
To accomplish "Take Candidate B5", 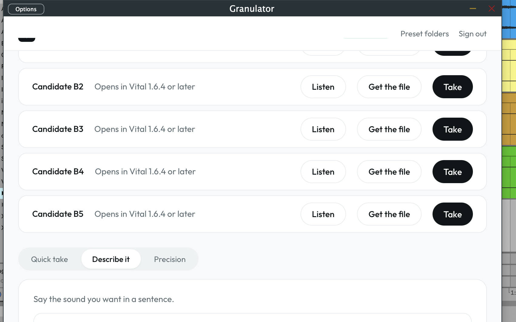I will 453,214.
